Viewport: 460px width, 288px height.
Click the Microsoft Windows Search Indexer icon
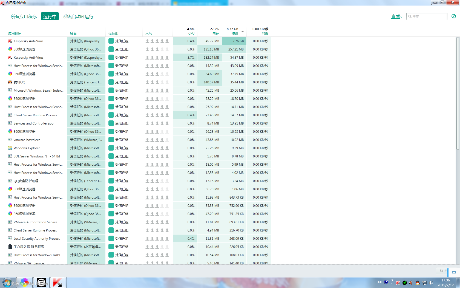pyautogui.click(x=10, y=90)
